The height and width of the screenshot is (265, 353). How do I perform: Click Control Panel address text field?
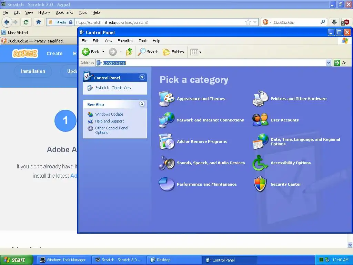point(211,63)
